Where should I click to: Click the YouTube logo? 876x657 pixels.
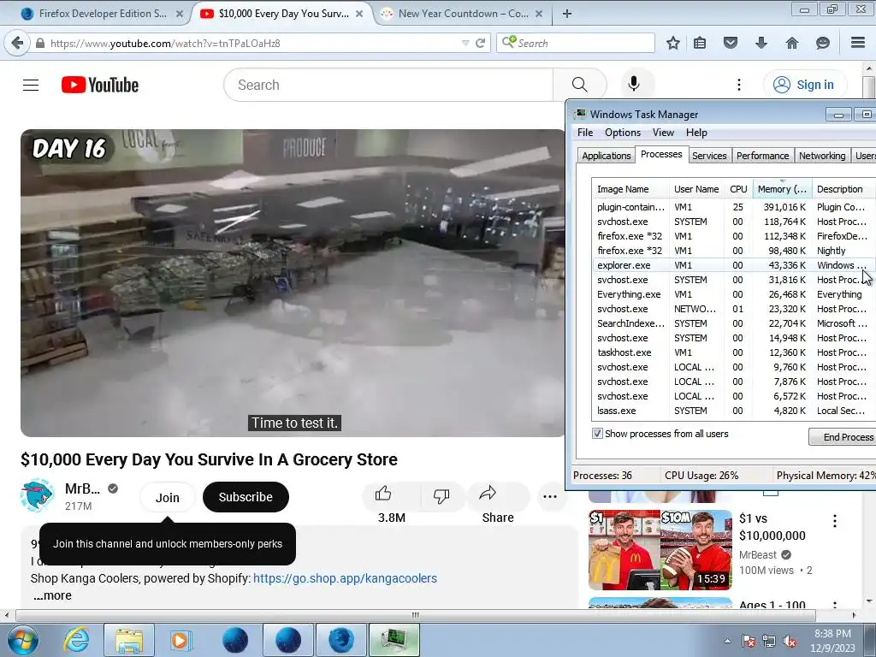coord(100,85)
